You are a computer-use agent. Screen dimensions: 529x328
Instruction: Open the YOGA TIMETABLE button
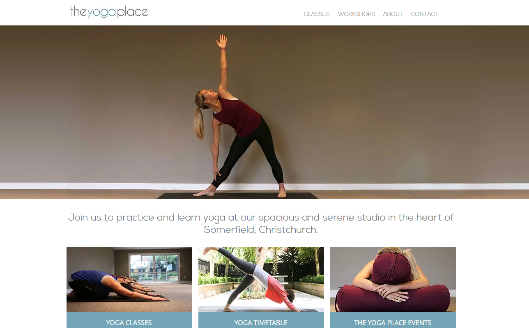261,320
